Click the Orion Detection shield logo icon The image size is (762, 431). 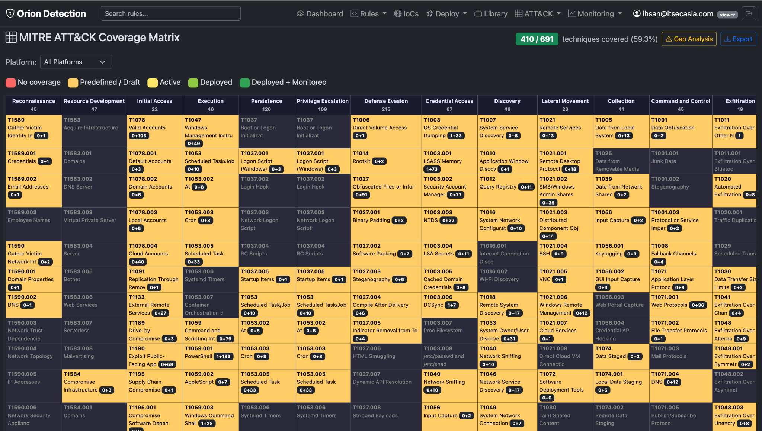pos(10,14)
